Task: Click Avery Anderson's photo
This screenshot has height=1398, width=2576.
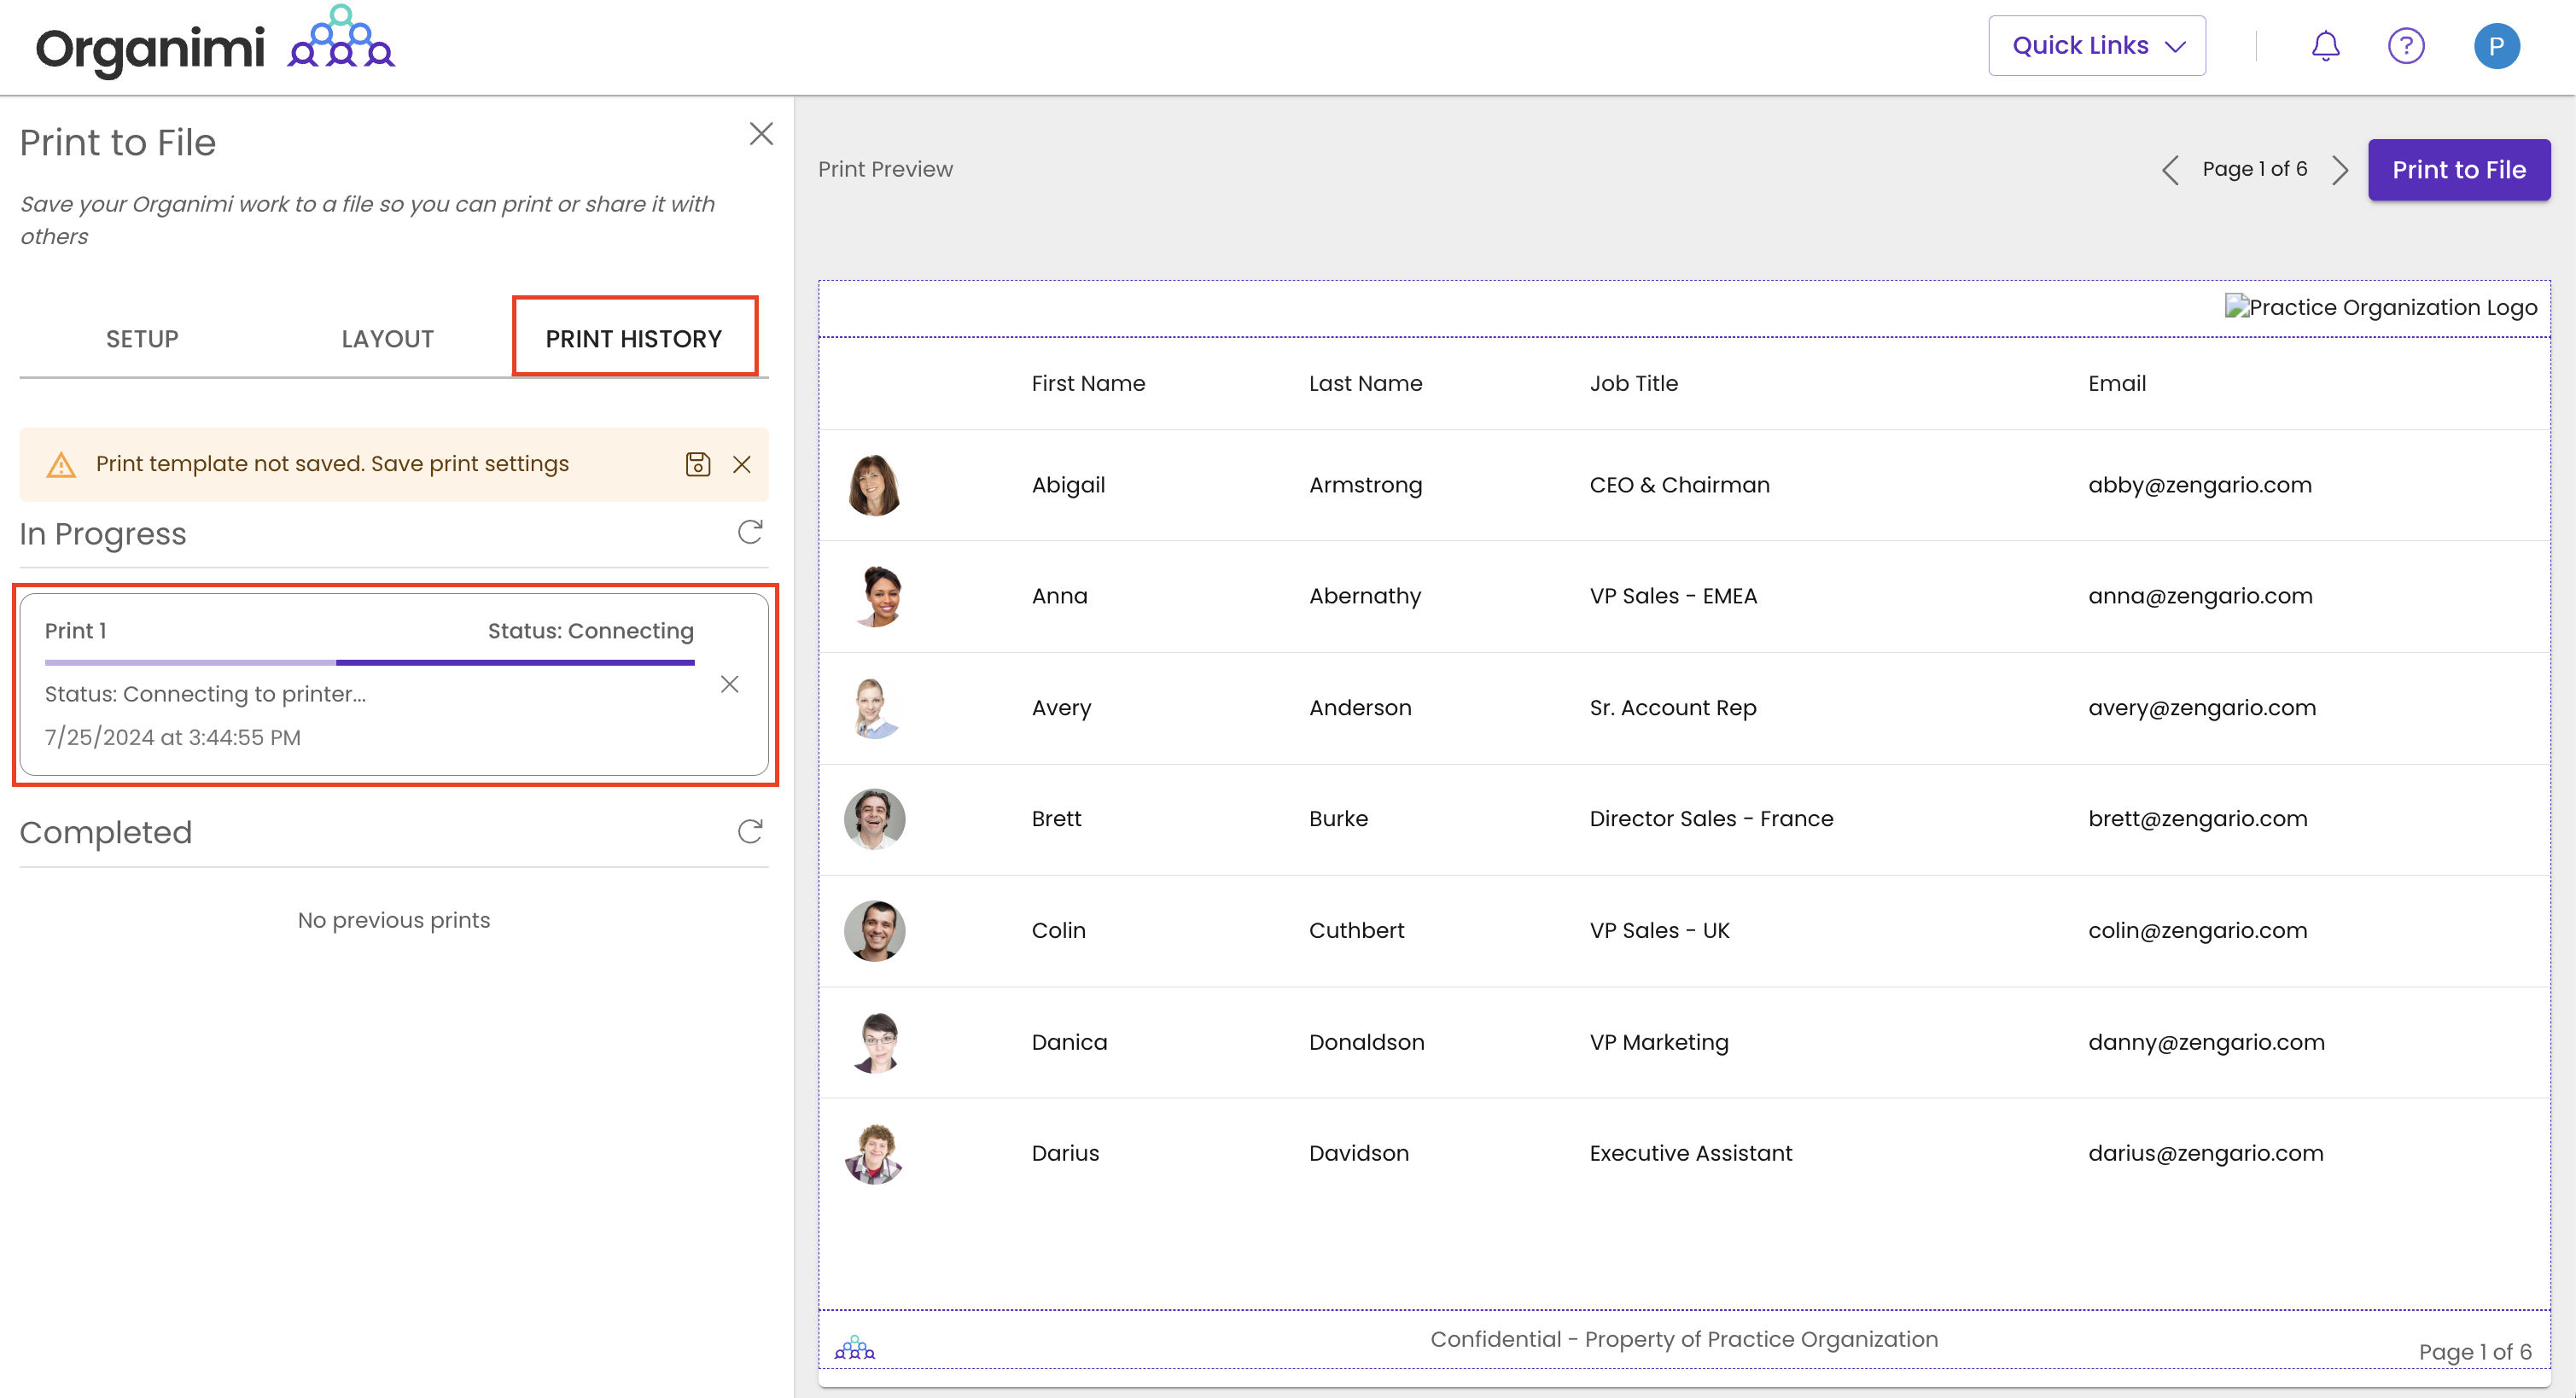Action: [874, 708]
